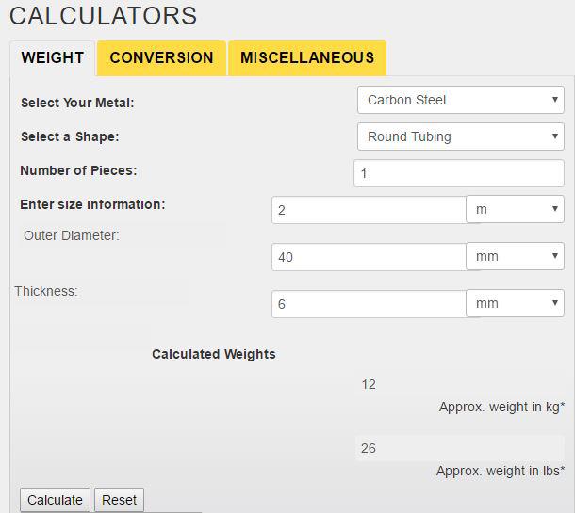This screenshot has width=575, height=513.
Task: Switch to the WEIGHT tab
Action: pyautogui.click(x=53, y=57)
